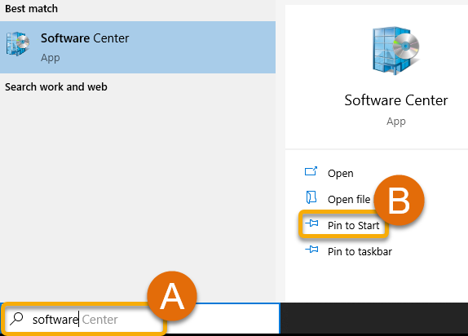Click the magnifier search icon
This screenshot has height=336, width=468.
(x=16, y=319)
